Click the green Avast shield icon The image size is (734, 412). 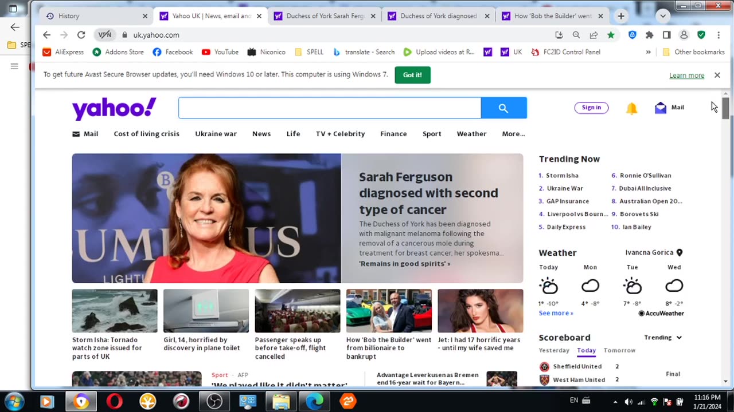click(701, 35)
